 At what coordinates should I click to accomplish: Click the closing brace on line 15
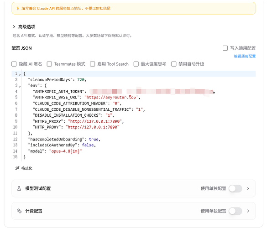(x=25, y=157)
